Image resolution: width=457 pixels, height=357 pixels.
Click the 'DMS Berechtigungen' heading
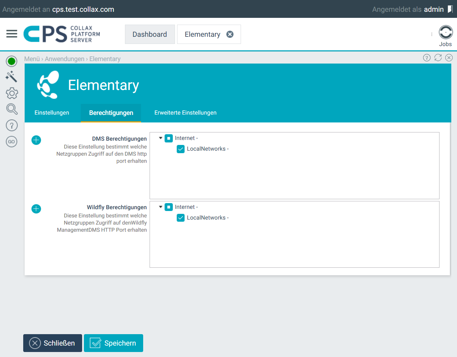click(x=119, y=139)
